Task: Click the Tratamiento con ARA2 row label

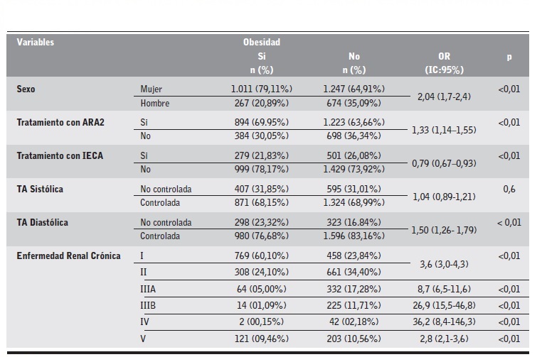Action: click(x=60, y=122)
